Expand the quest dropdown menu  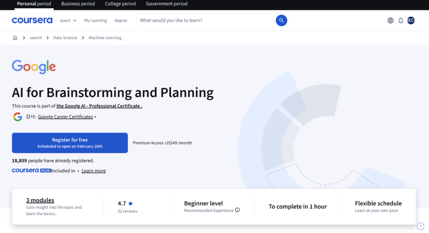[68, 20]
